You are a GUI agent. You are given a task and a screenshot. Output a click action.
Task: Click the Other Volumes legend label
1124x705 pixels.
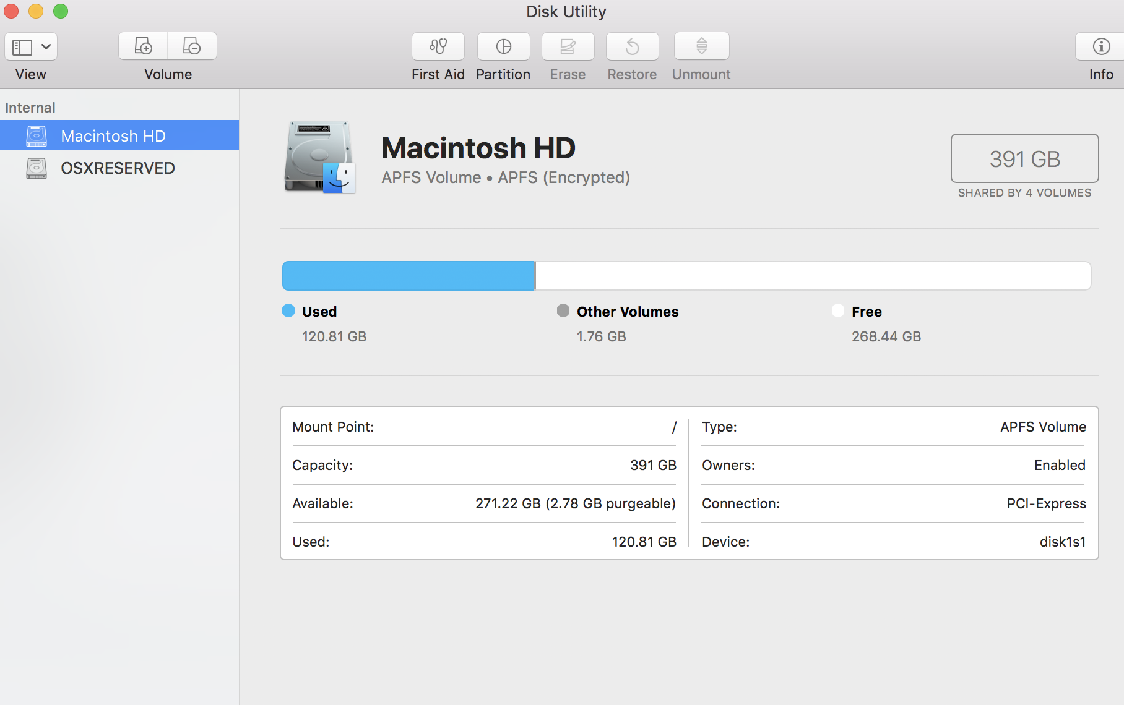(628, 312)
